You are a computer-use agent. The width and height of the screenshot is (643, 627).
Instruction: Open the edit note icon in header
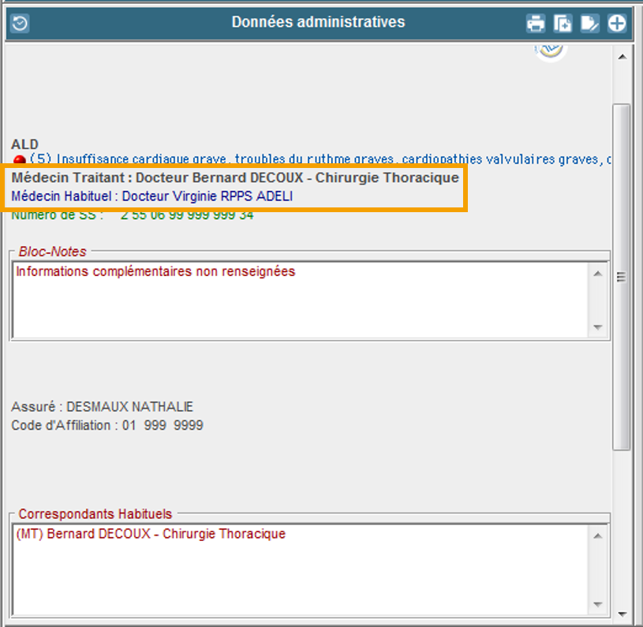point(589,23)
